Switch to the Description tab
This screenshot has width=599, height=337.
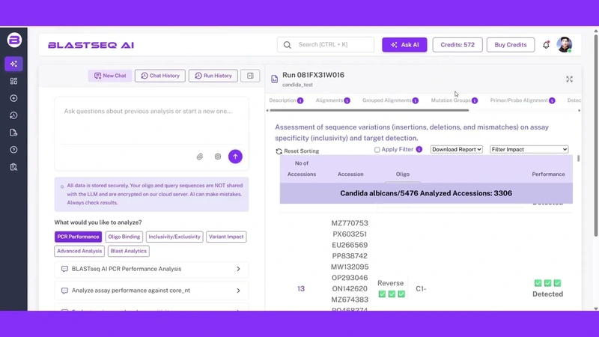click(x=283, y=100)
